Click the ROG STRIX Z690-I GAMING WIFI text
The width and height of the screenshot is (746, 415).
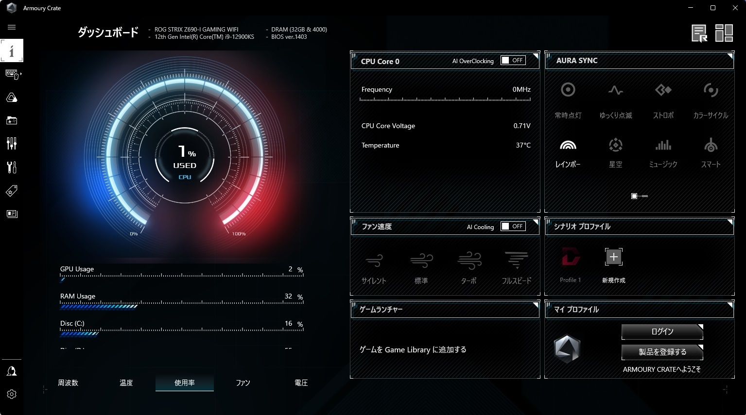click(196, 29)
